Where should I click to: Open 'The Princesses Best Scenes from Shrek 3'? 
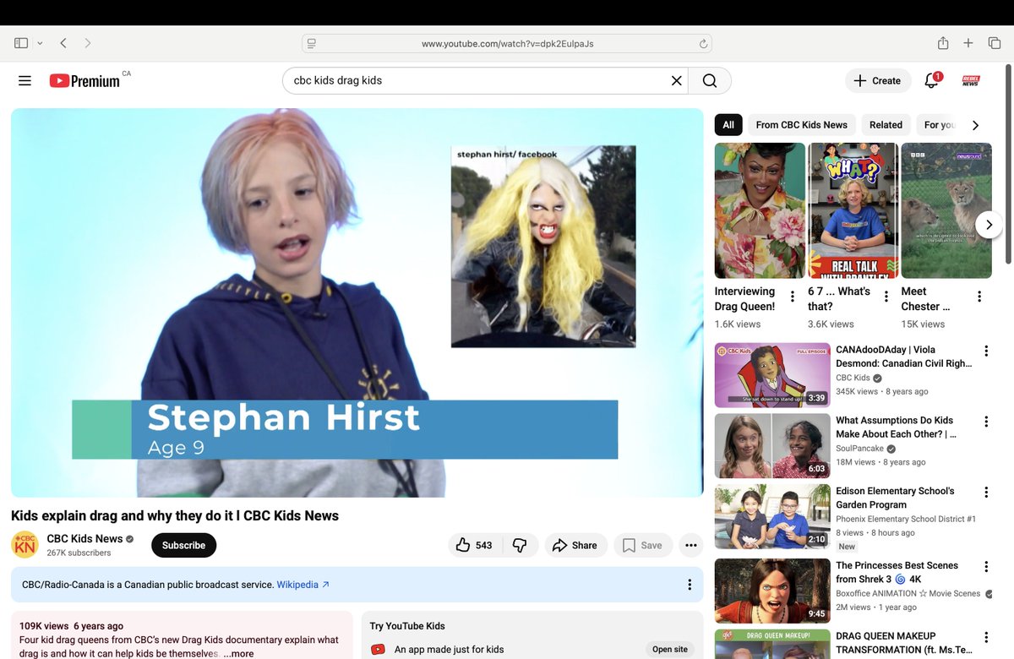(x=897, y=572)
